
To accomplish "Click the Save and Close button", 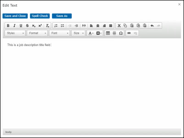I will 15,16.
